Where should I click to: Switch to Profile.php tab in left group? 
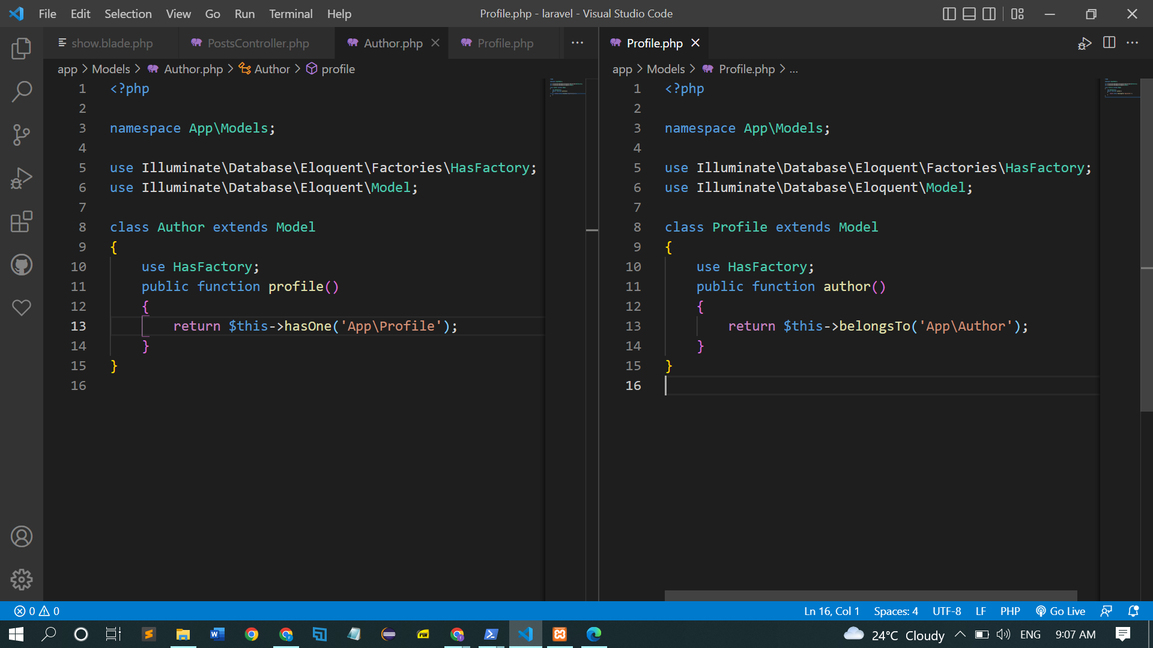click(505, 43)
